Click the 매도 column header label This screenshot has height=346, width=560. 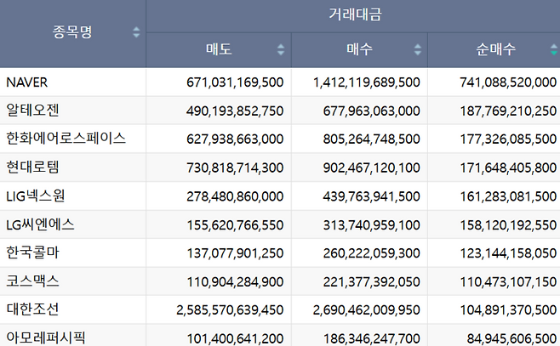click(219, 49)
